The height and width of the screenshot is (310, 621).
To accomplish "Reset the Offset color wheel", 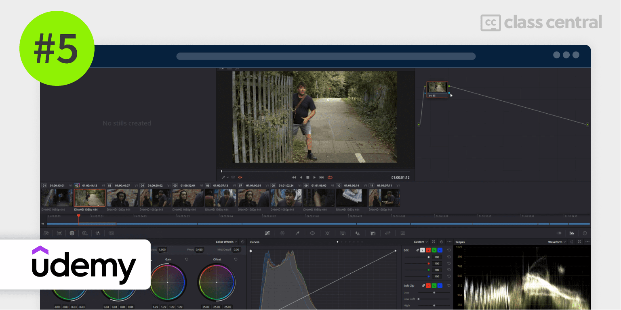I will [236, 259].
